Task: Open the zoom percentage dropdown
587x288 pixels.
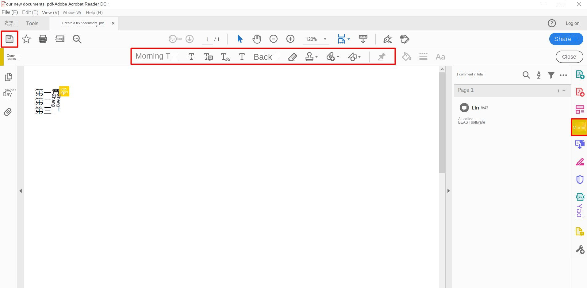Action: tap(324, 39)
